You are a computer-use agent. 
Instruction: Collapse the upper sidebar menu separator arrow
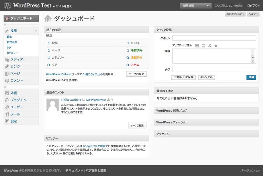click(5, 25)
